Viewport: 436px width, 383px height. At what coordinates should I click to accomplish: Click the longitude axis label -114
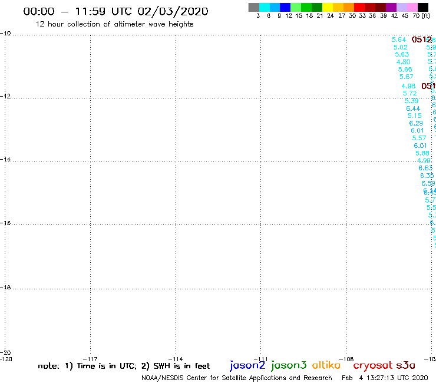tap(176, 359)
